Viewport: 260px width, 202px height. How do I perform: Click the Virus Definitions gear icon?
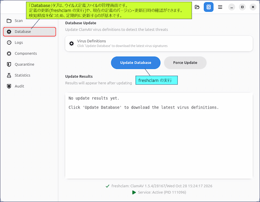[x=71, y=44]
